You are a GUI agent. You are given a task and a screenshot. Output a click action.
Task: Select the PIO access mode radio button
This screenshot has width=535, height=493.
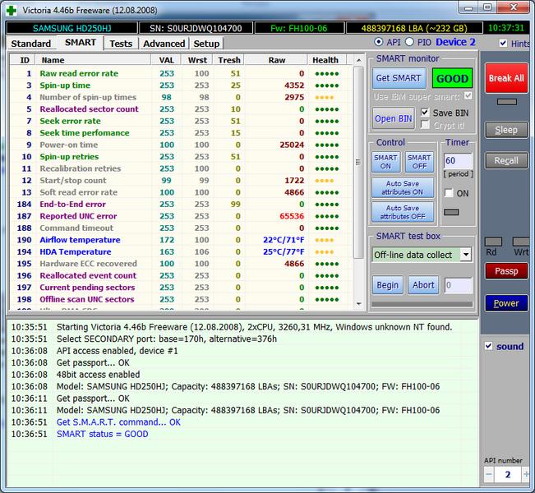coord(409,42)
